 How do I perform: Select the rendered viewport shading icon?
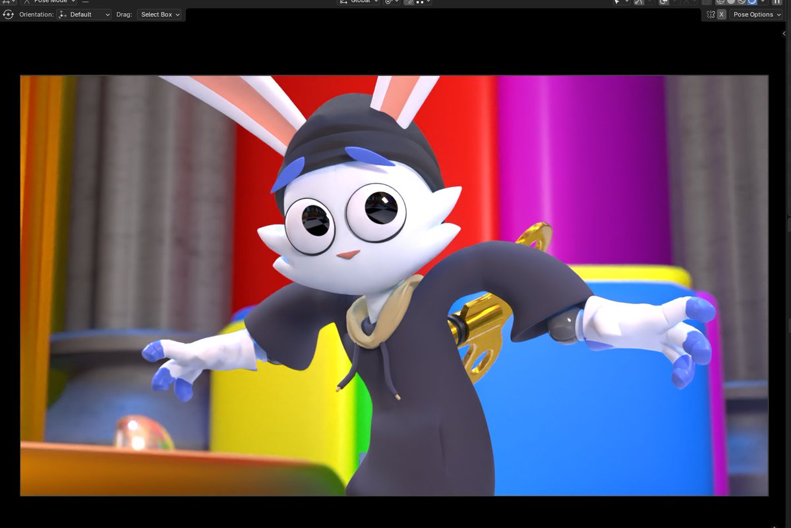(752, 2)
